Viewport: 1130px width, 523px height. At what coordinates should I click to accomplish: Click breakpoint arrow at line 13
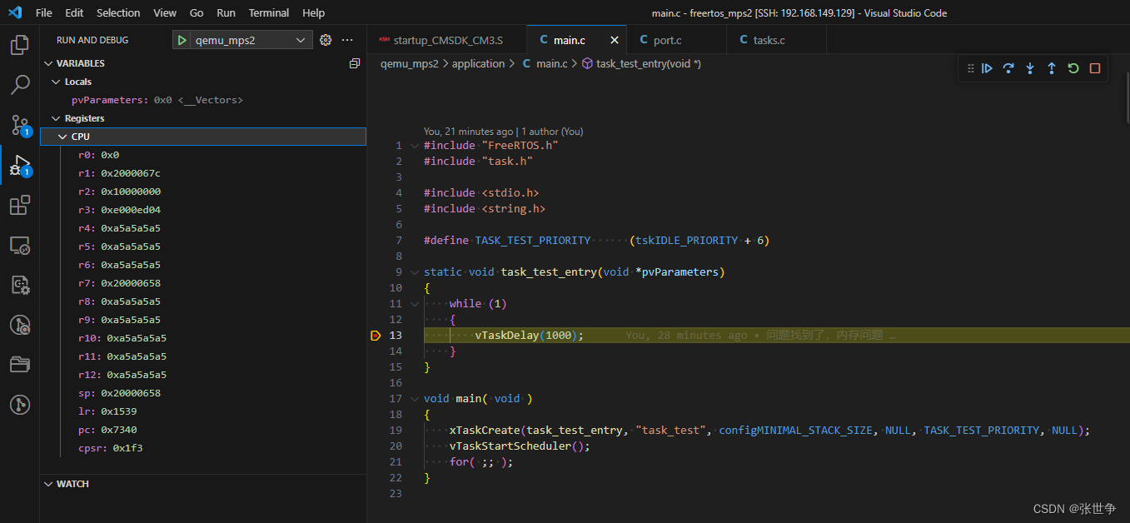tap(376, 336)
